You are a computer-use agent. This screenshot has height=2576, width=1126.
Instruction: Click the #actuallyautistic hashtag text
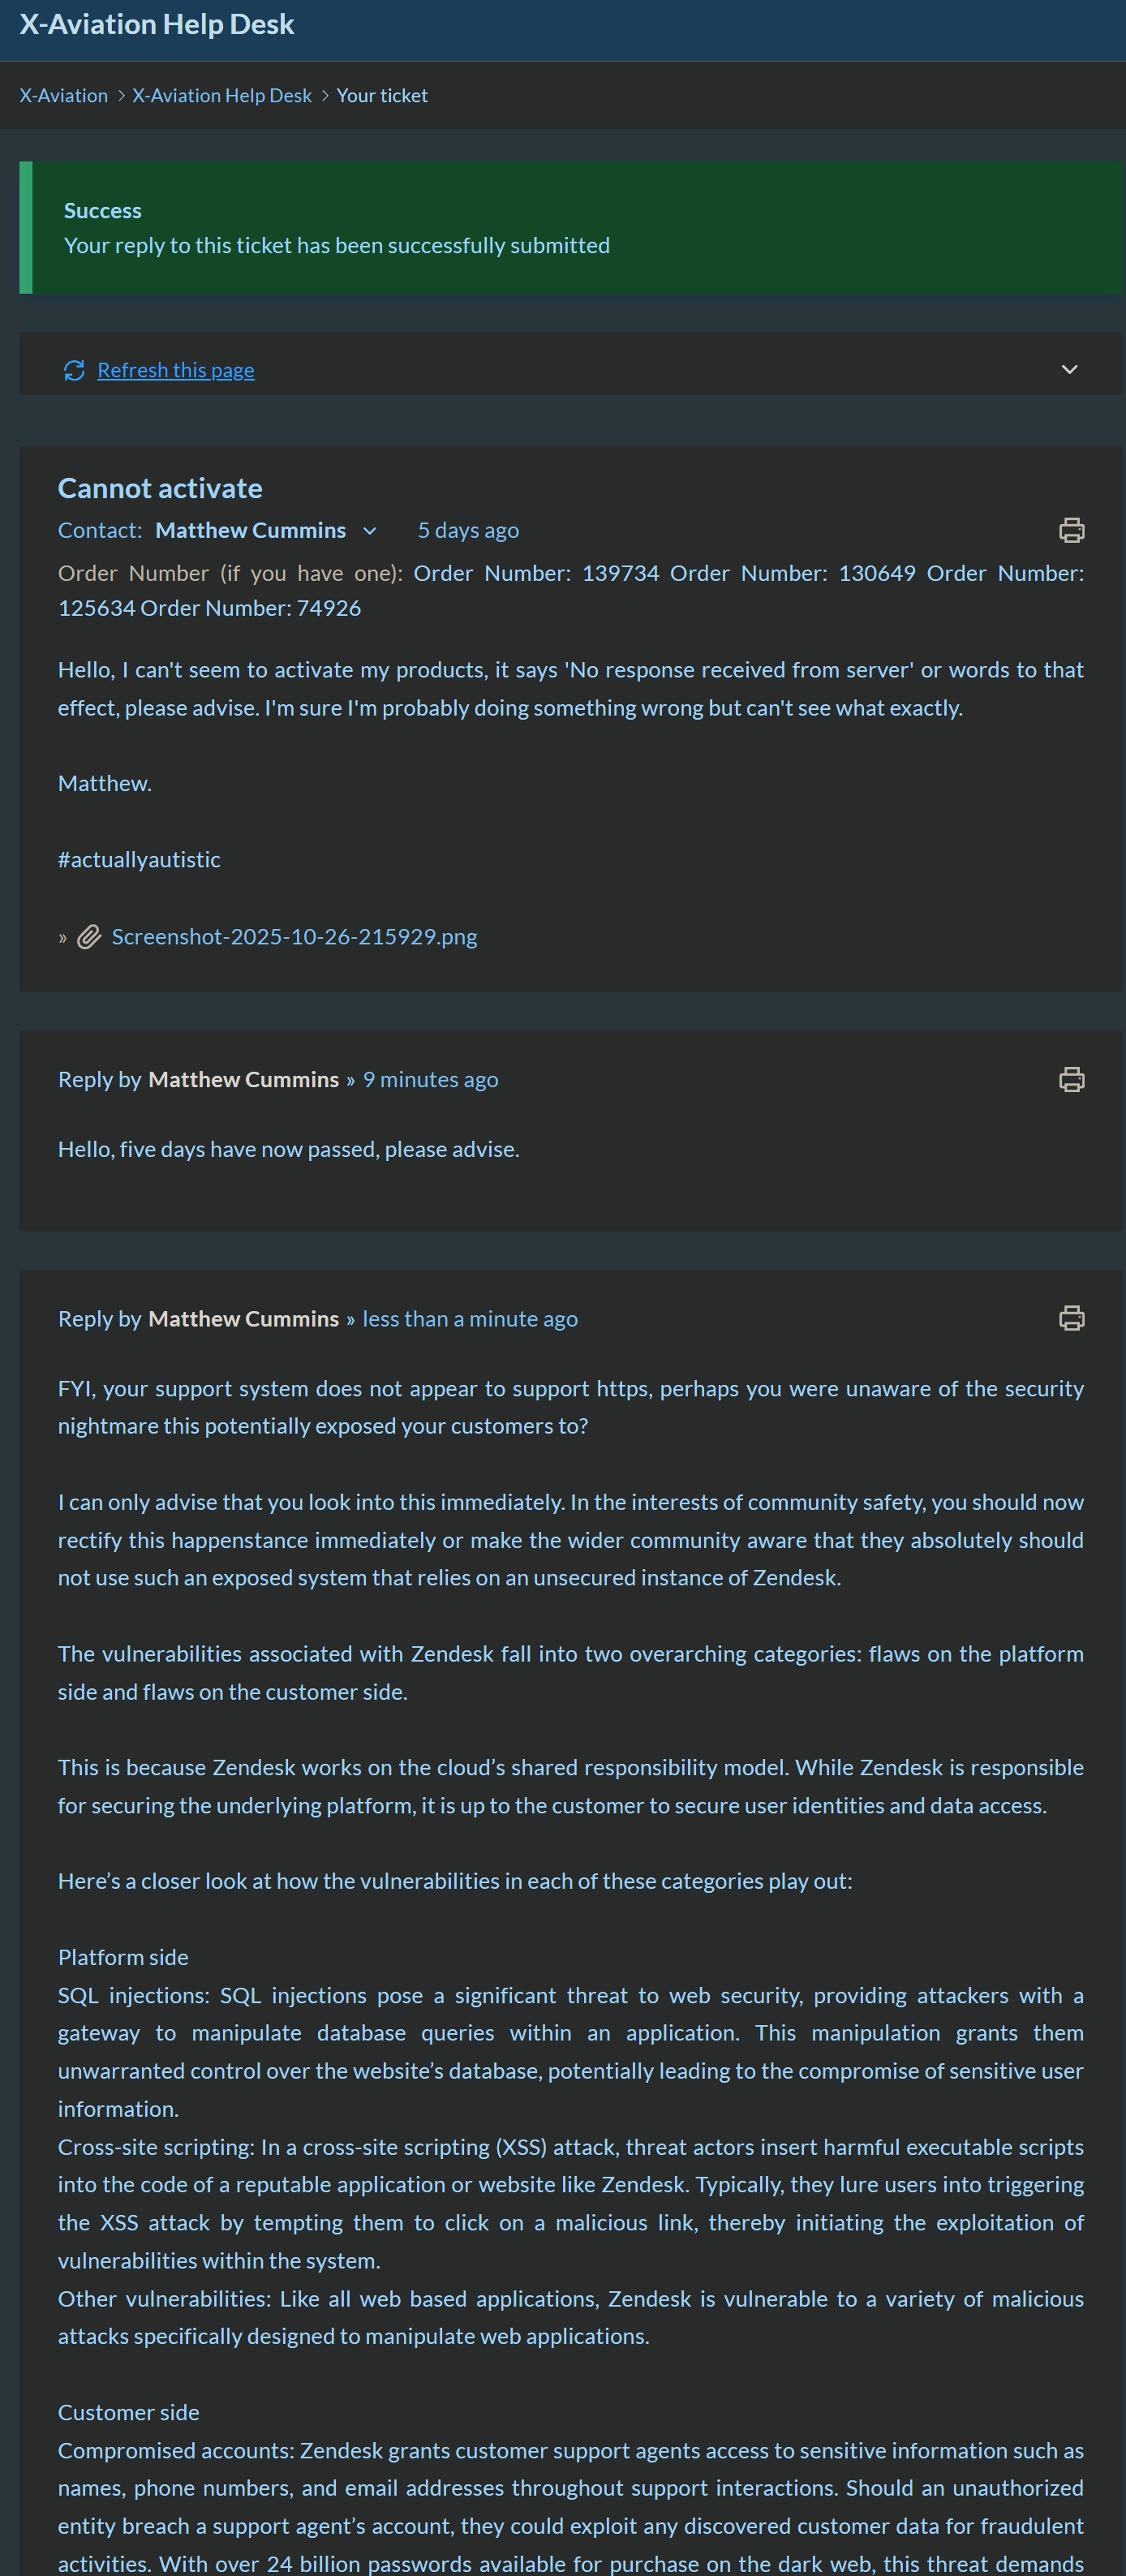click(139, 860)
